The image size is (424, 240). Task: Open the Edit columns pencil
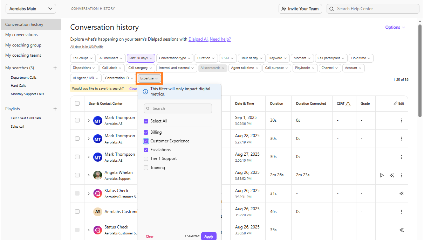click(399, 104)
